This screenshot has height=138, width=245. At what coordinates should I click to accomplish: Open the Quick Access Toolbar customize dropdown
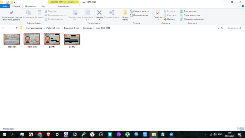pos(14,2)
